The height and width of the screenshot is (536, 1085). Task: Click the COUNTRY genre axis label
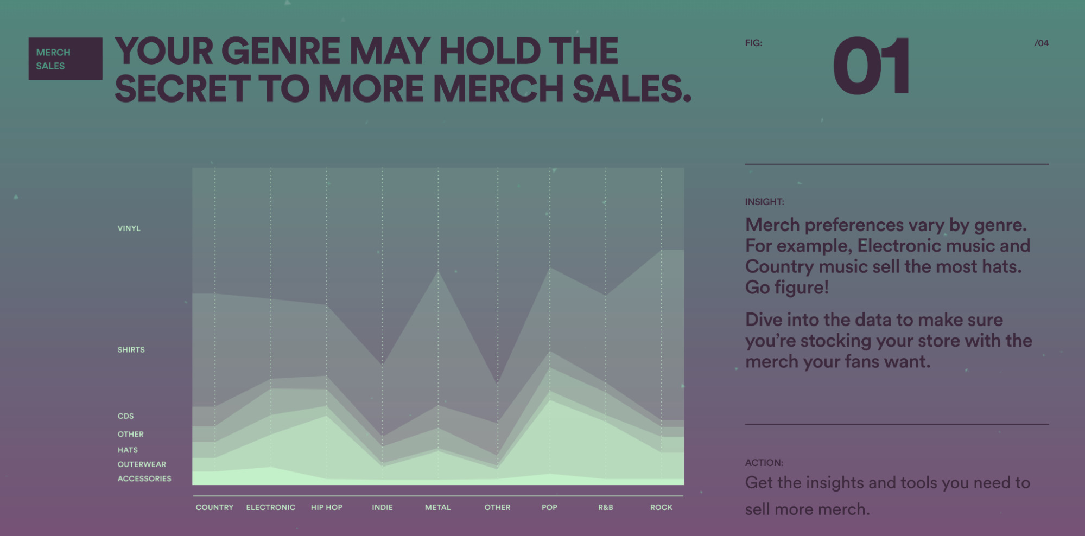click(x=214, y=507)
